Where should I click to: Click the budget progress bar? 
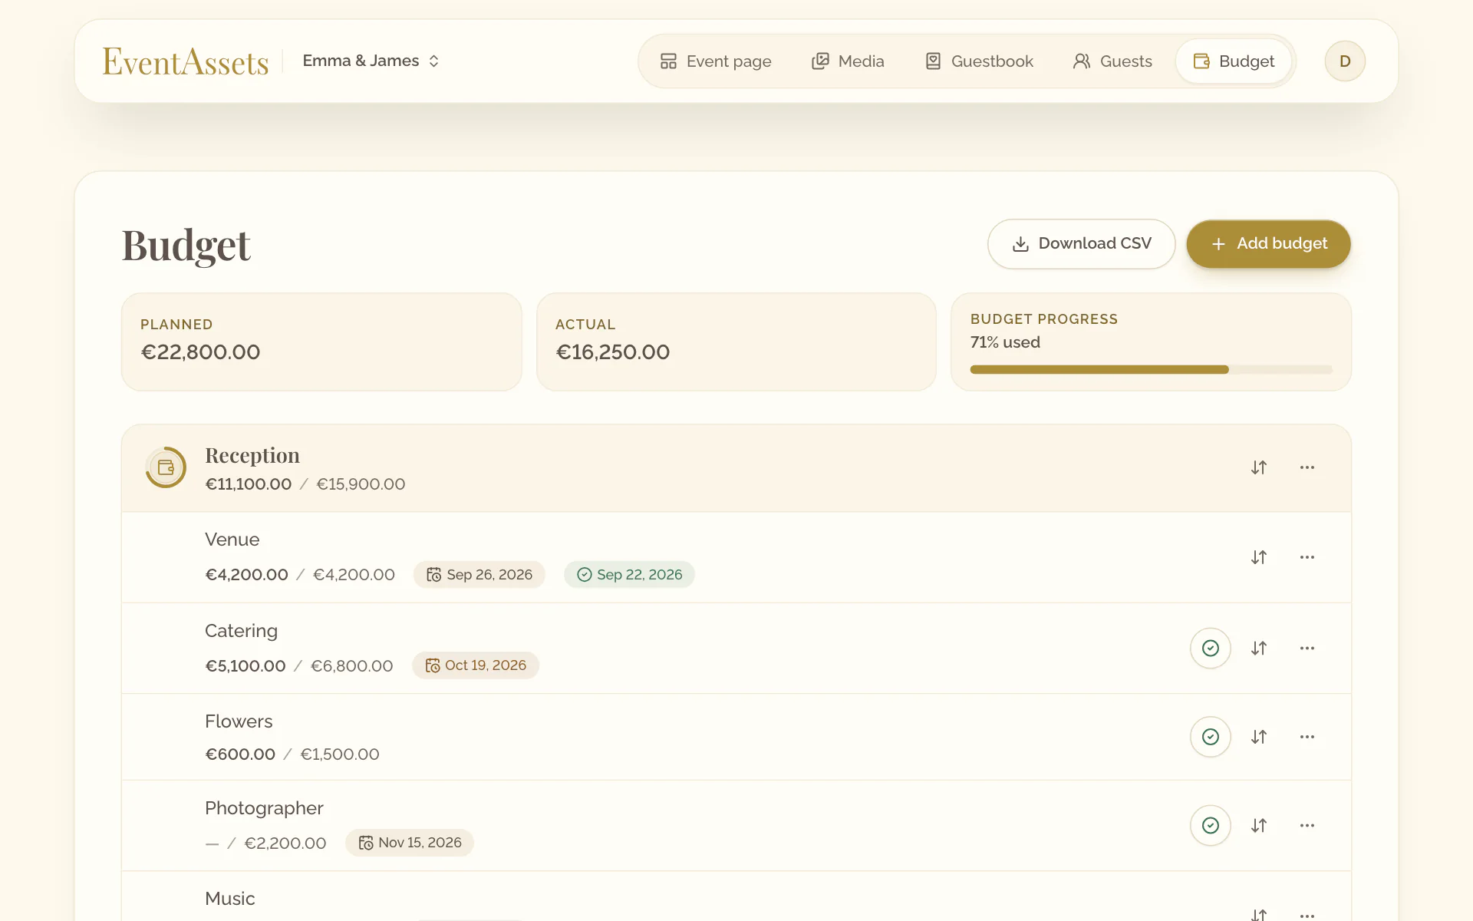click(1152, 370)
